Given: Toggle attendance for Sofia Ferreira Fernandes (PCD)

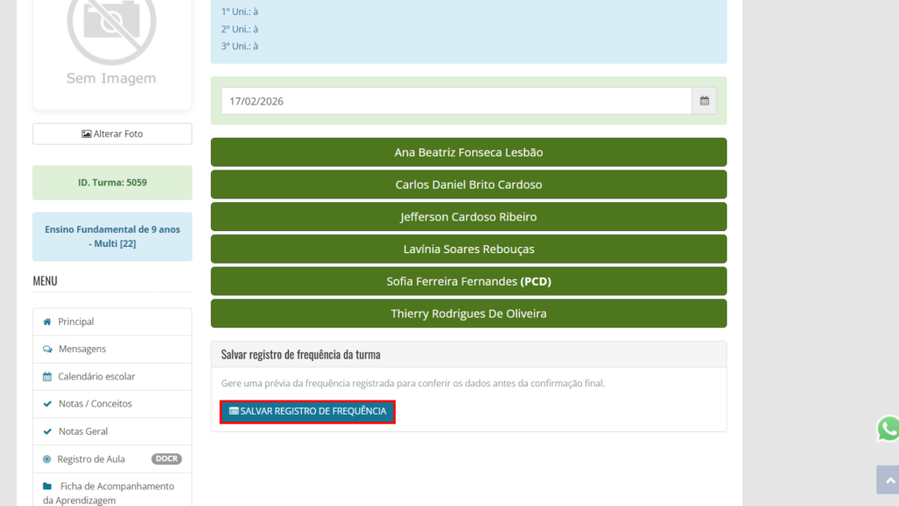Looking at the screenshot, I should [469, 282].
